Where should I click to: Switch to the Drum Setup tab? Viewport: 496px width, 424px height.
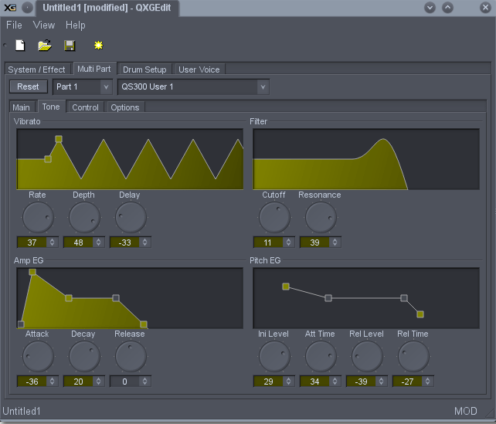coord(144,70)
